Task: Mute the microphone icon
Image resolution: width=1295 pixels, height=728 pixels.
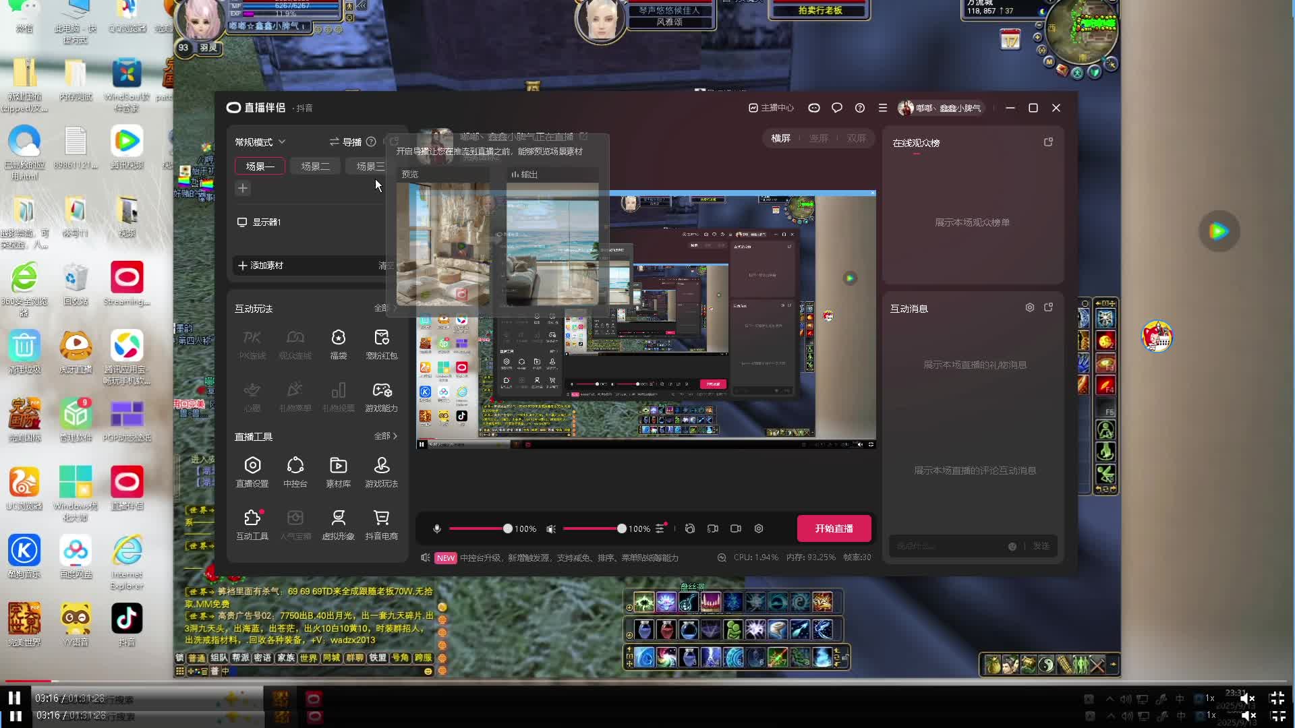Action: click(x=437, y=529)
